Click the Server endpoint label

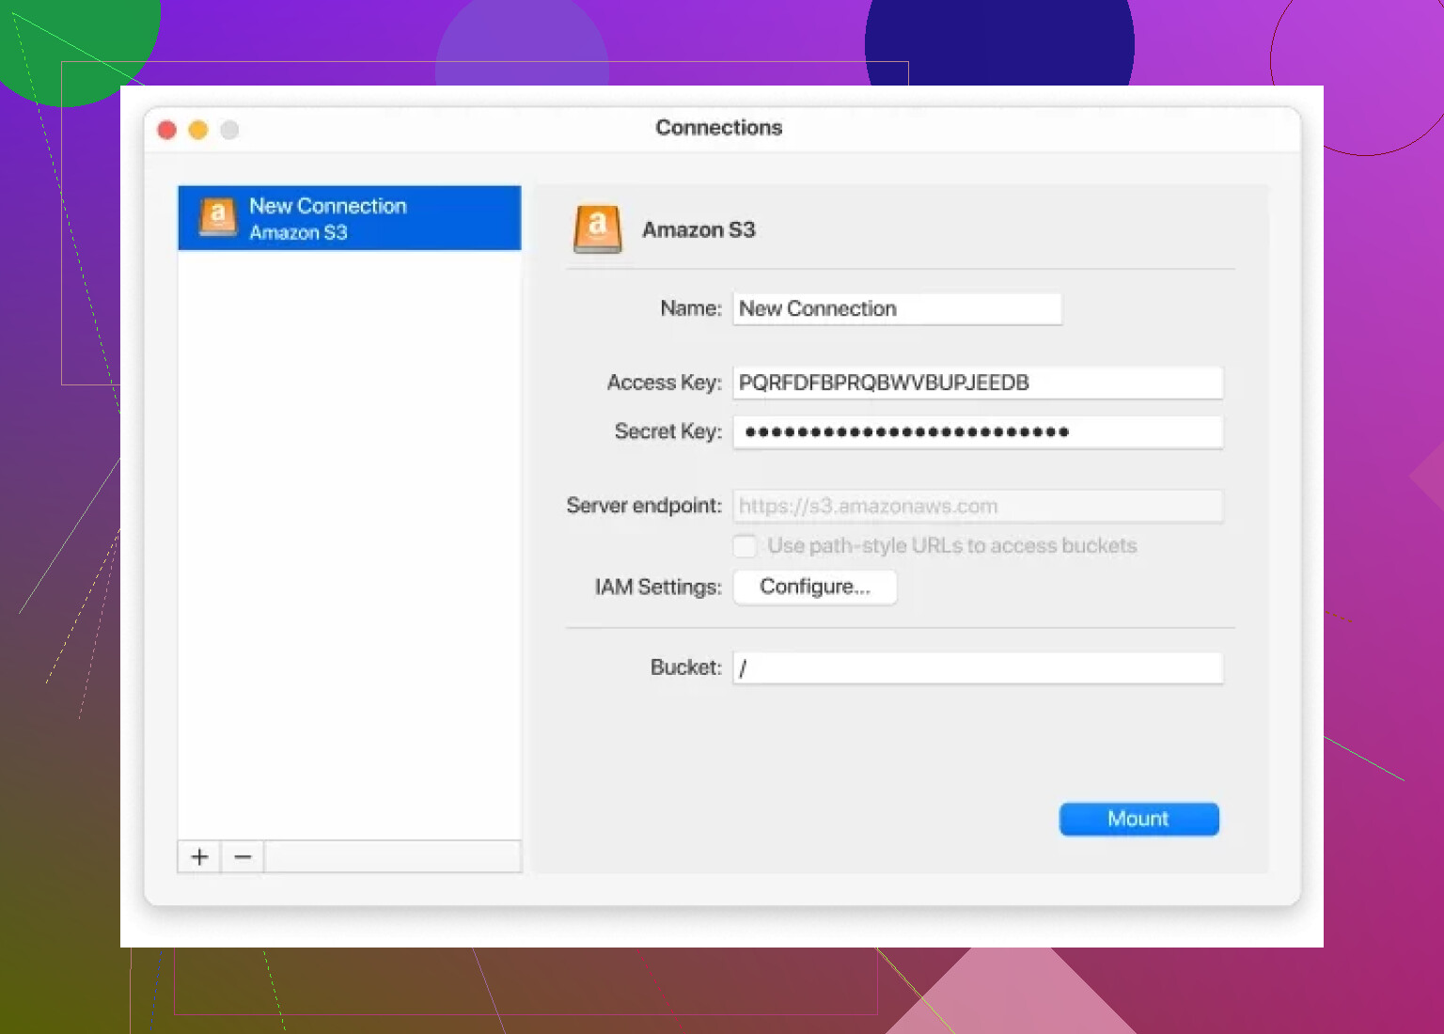644,506
